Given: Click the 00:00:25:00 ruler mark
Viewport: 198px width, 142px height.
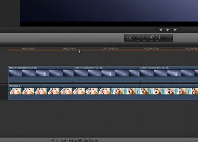Looking at the screenshot, I should (x=29, y=49).
